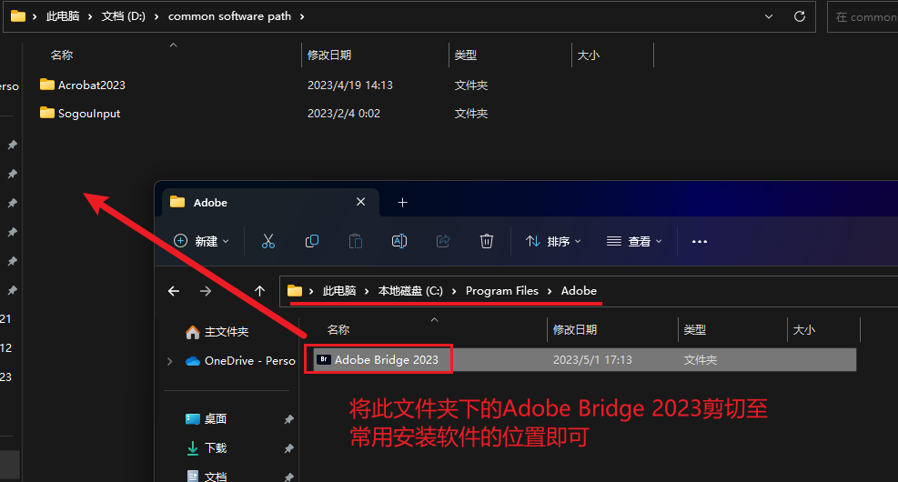
Task: Sort by 大小 column in back window
Action: (588, 55)
